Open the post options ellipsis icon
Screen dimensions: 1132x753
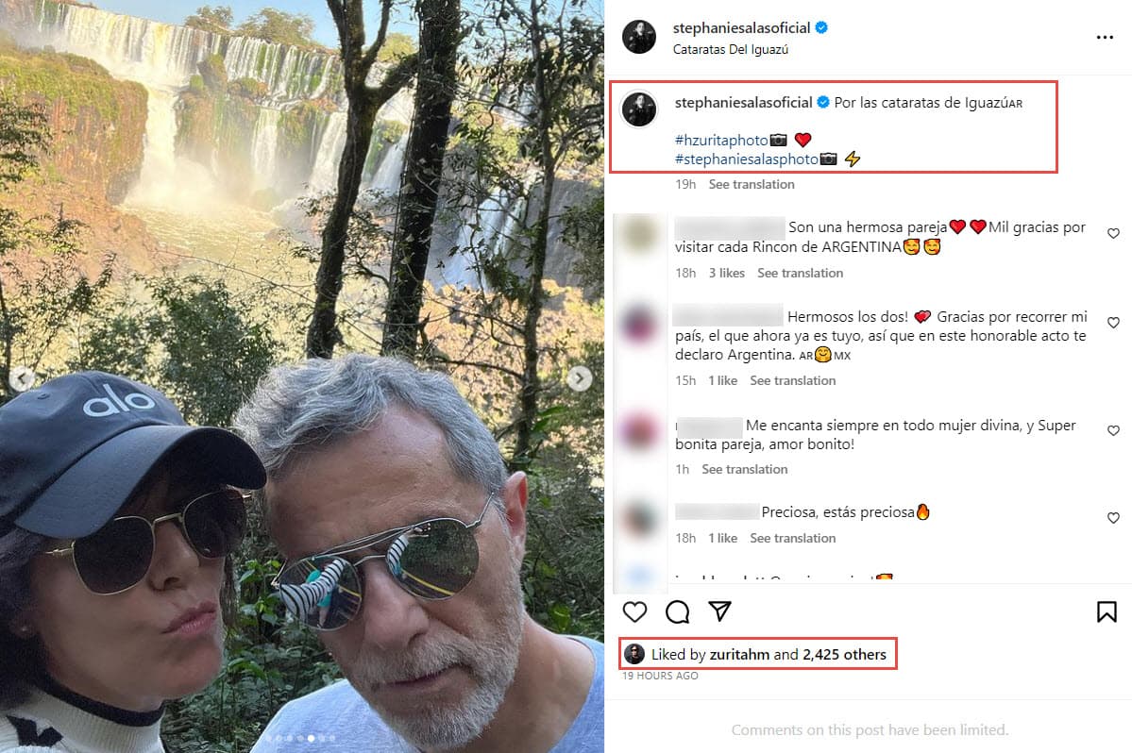click(x=1107, y=36)
